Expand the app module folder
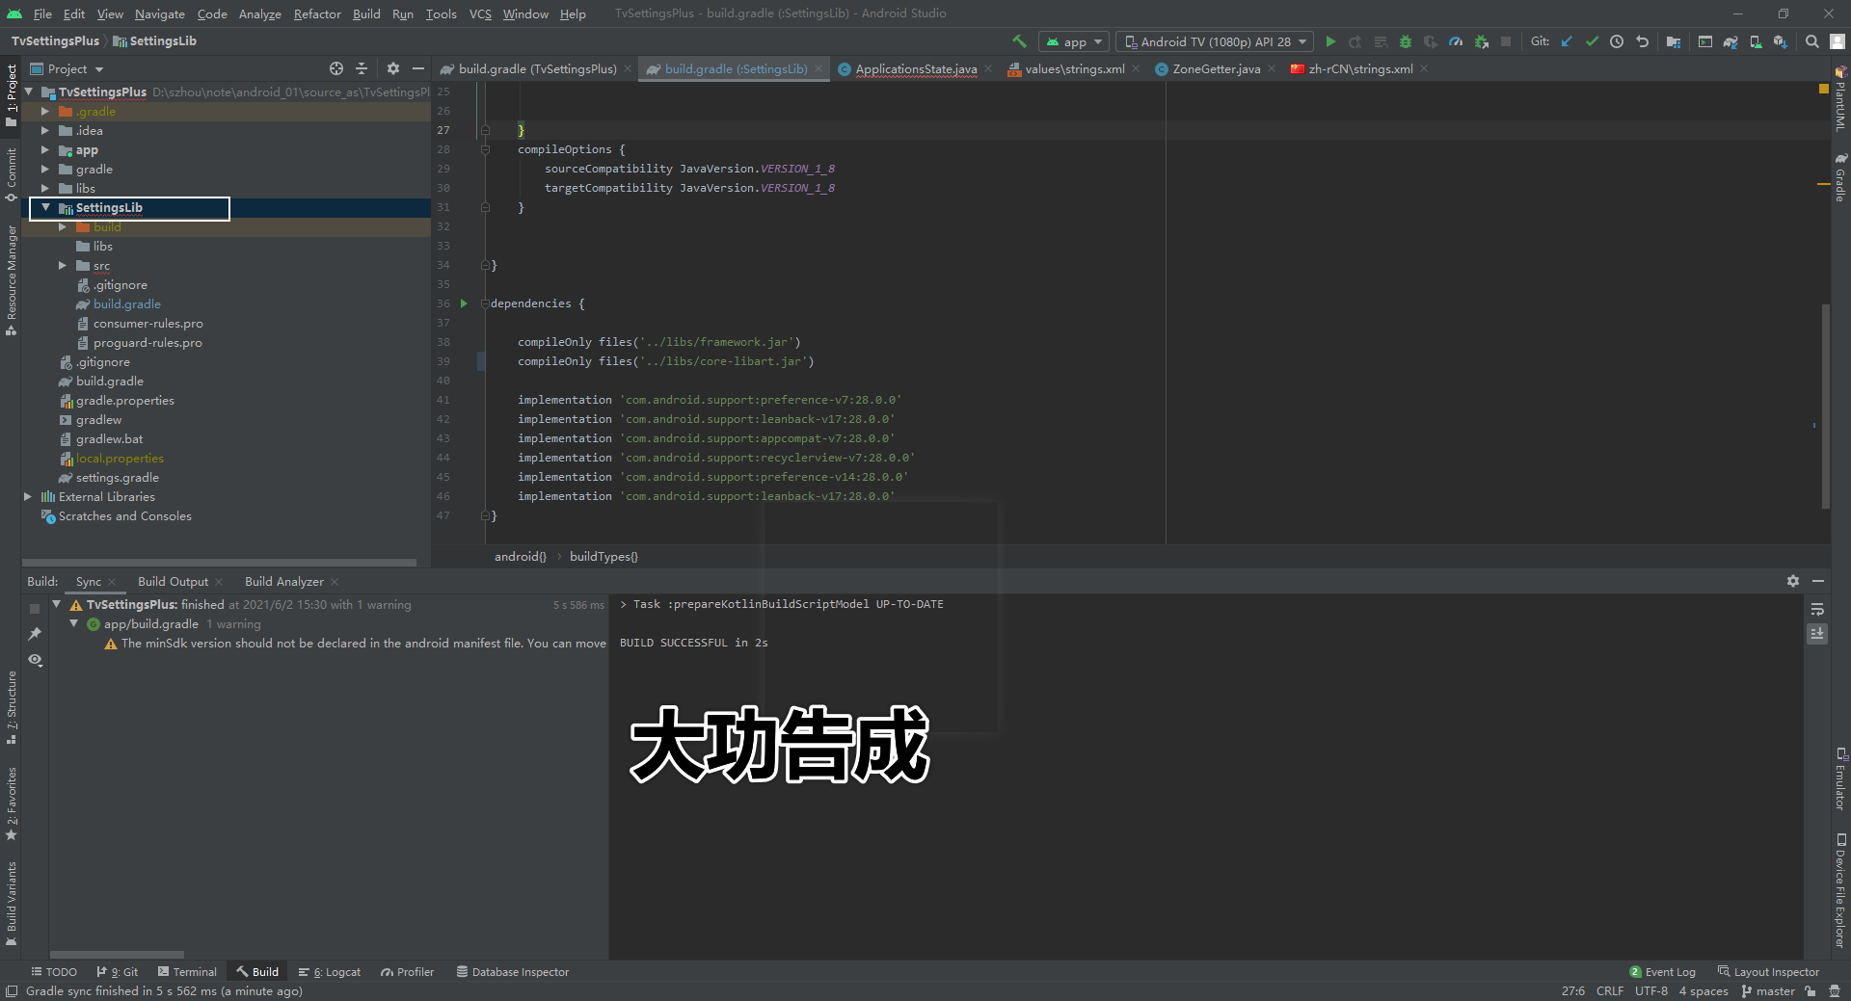The width and height of the screenshot is (1851, 1001). click(x=44, y=149)
